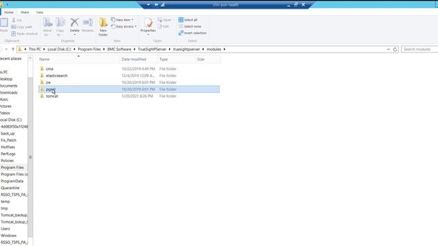The width and height of the screenshot is (438, 246).
Task: Click the jre folder icon
Action: click(42, 82)
